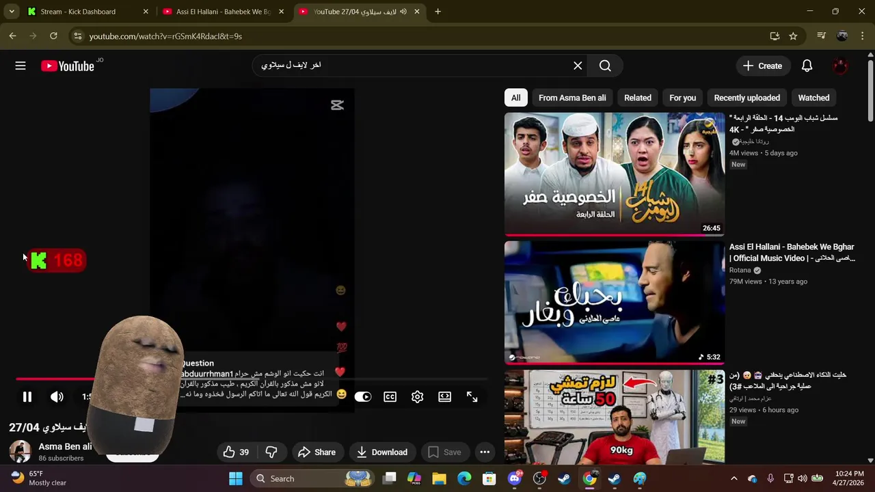875x492 pixels.
Task: Pause the video
Action: pyautogui.click(x=27, y=396)
